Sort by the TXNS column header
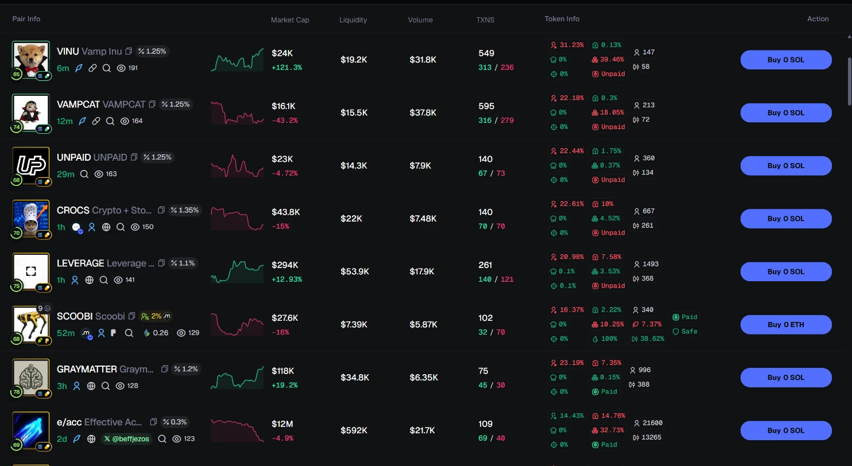852x466 pixels. (485, 20)
